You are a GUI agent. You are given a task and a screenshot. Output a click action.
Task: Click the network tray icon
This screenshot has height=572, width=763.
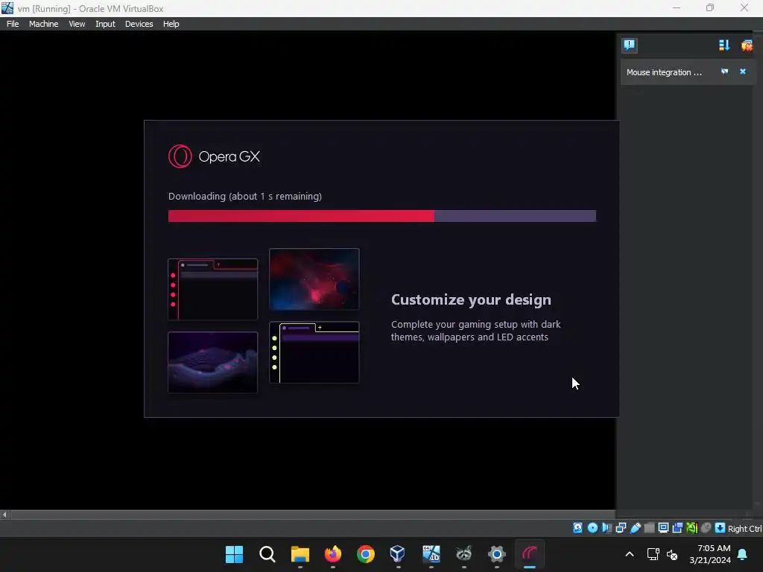[x=653, y=554]
